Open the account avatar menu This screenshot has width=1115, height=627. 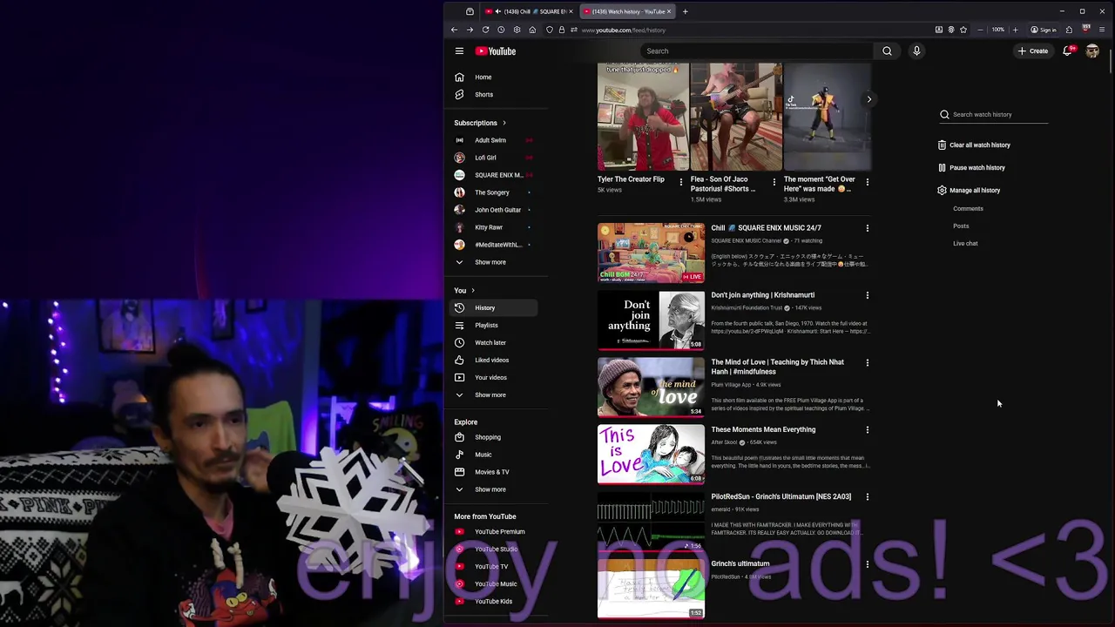(x=1092, y=51)
